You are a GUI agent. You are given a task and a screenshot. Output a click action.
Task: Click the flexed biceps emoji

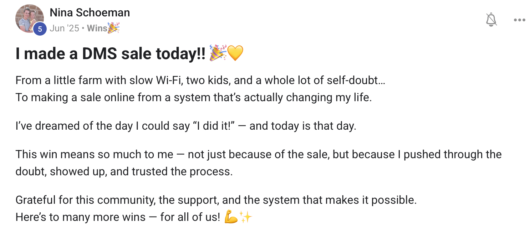pos(231,217)
